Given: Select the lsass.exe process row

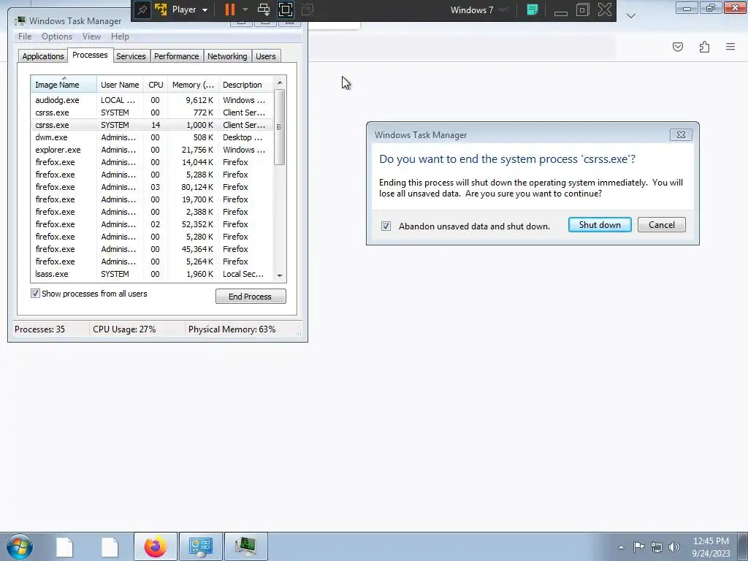Looking at the screenshot, I should click(152, 274).
